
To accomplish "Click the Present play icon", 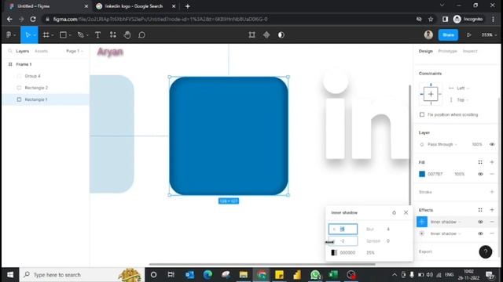I will coord(469,34).
